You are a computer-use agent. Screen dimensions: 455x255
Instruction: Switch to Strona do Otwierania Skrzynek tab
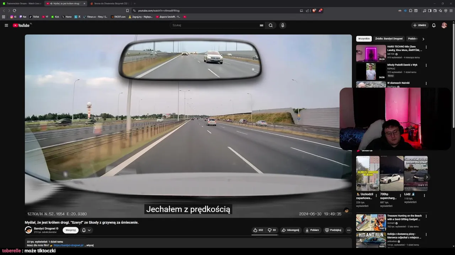[x=109, y=4]
